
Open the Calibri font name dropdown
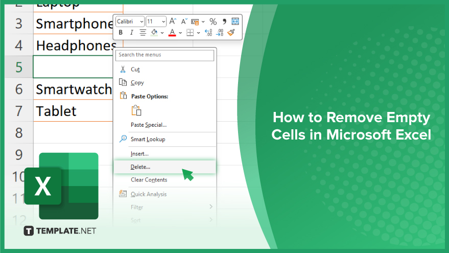[x=141, y=22]
